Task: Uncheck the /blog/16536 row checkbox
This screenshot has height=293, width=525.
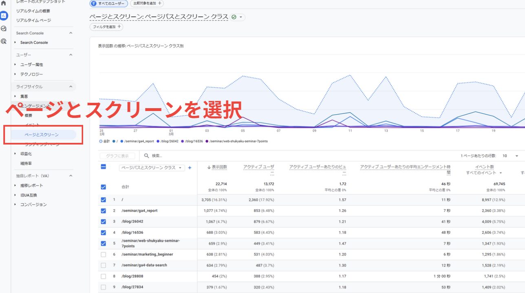Action: click(103, 233)
